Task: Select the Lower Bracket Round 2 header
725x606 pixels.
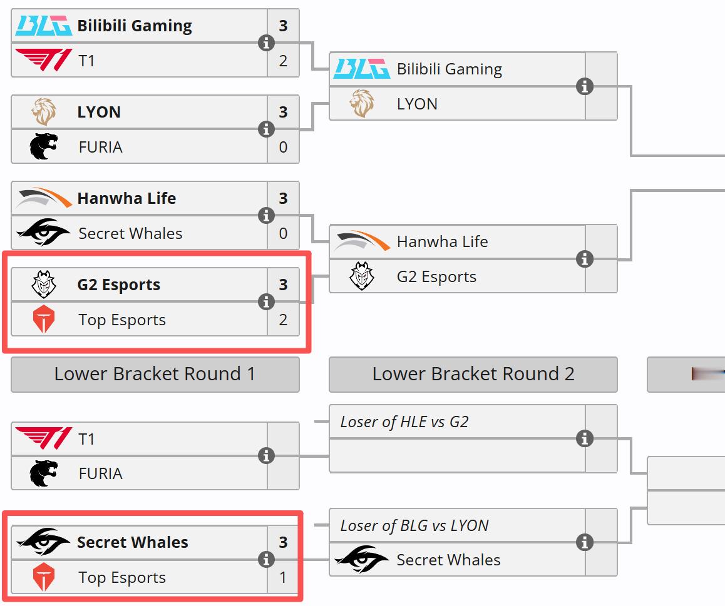Action: (473, 374)
